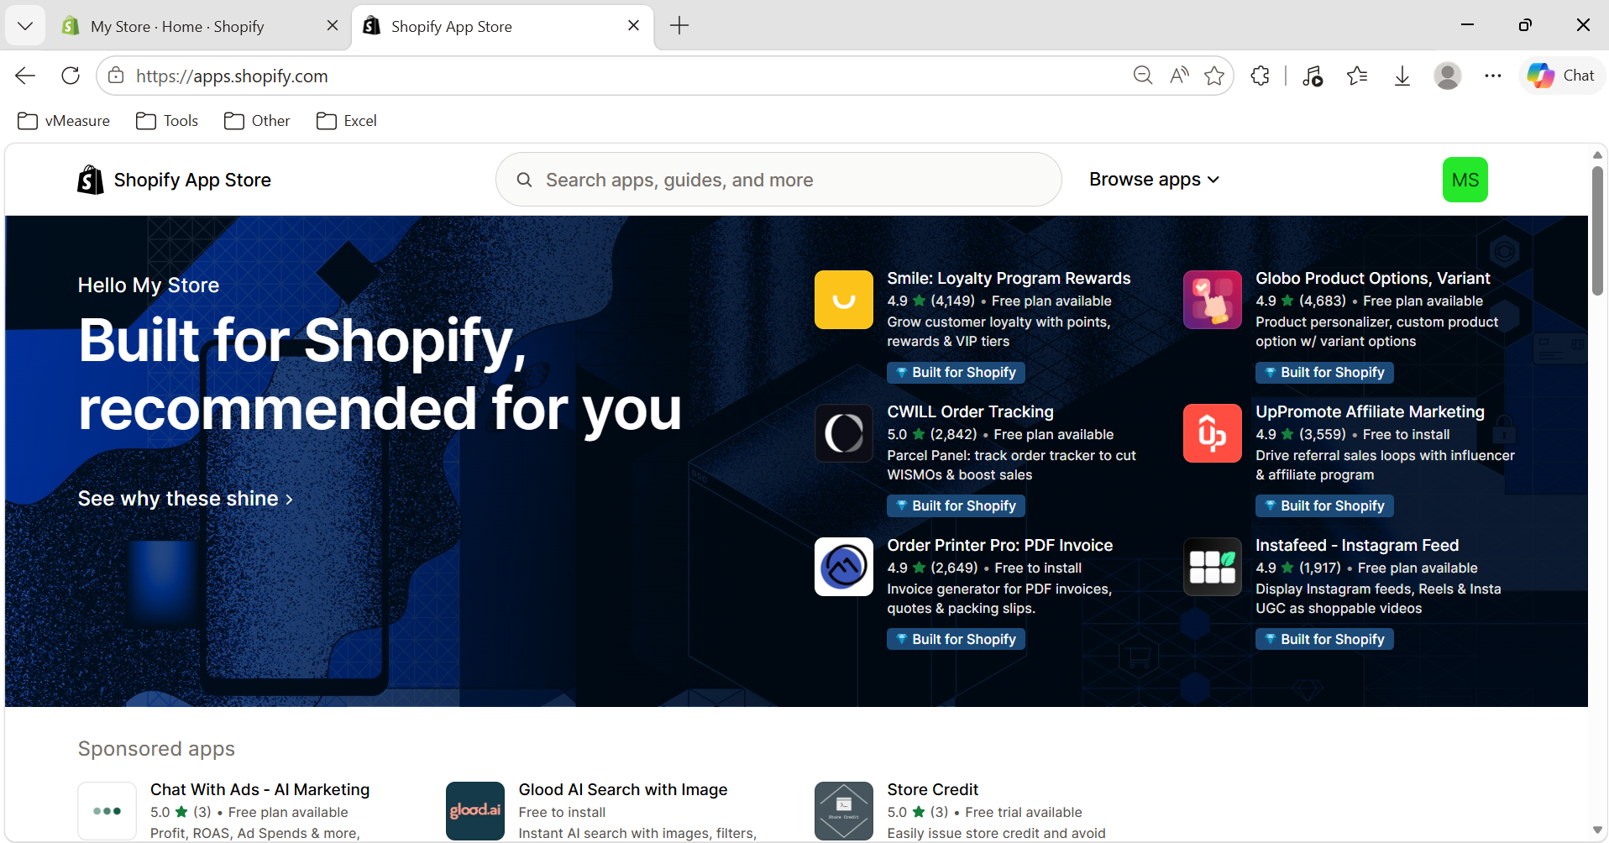The width and height of the screenshot is (1609, 843).
Task: Open Order Printer Pro: PDF Invoice link
Action: pos(999,545)
